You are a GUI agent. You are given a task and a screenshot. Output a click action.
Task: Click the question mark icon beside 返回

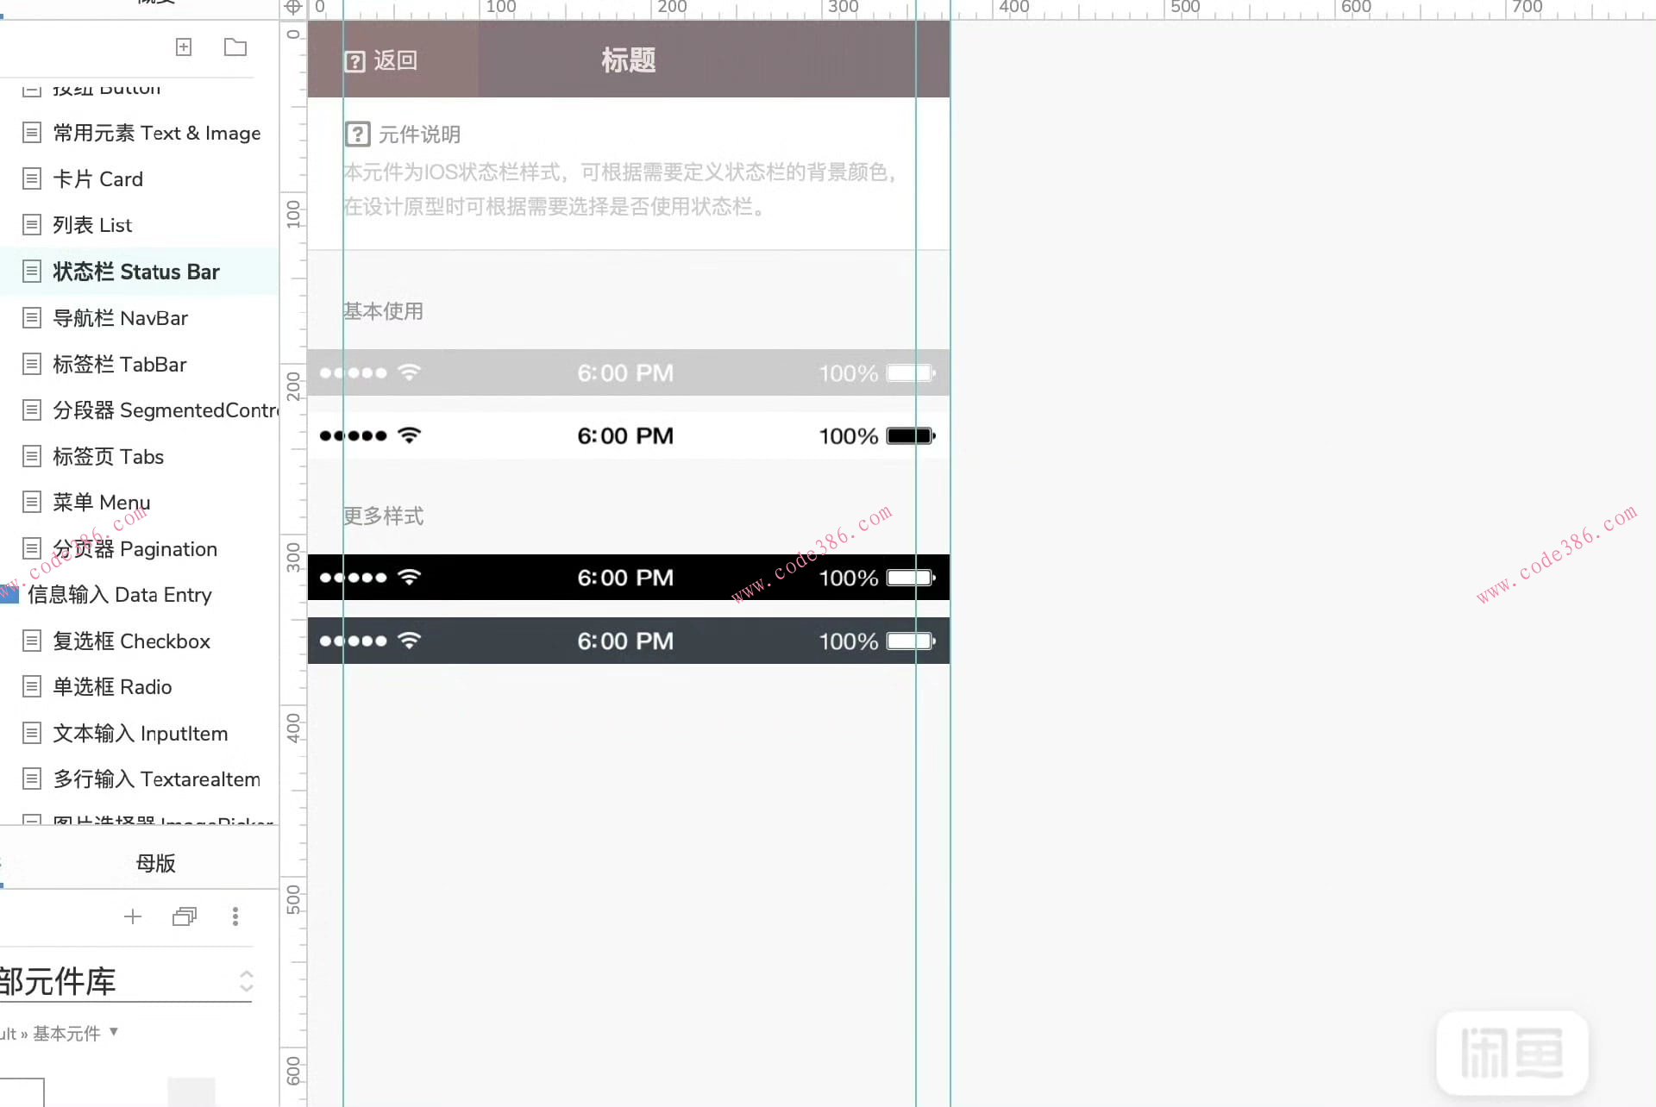point(354,62)
